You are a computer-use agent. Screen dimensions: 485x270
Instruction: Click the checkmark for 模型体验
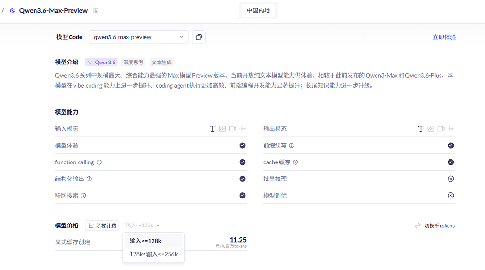242,145
